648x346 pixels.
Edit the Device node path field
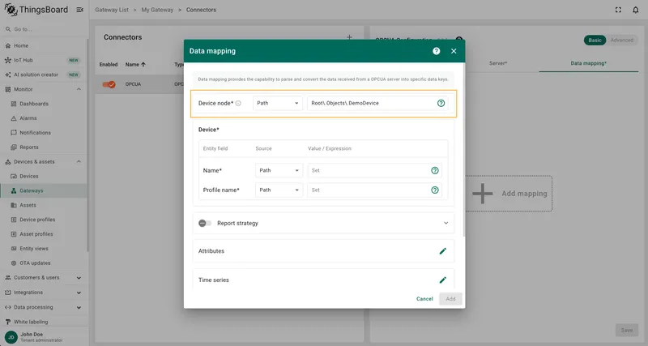tap(372, 103)
